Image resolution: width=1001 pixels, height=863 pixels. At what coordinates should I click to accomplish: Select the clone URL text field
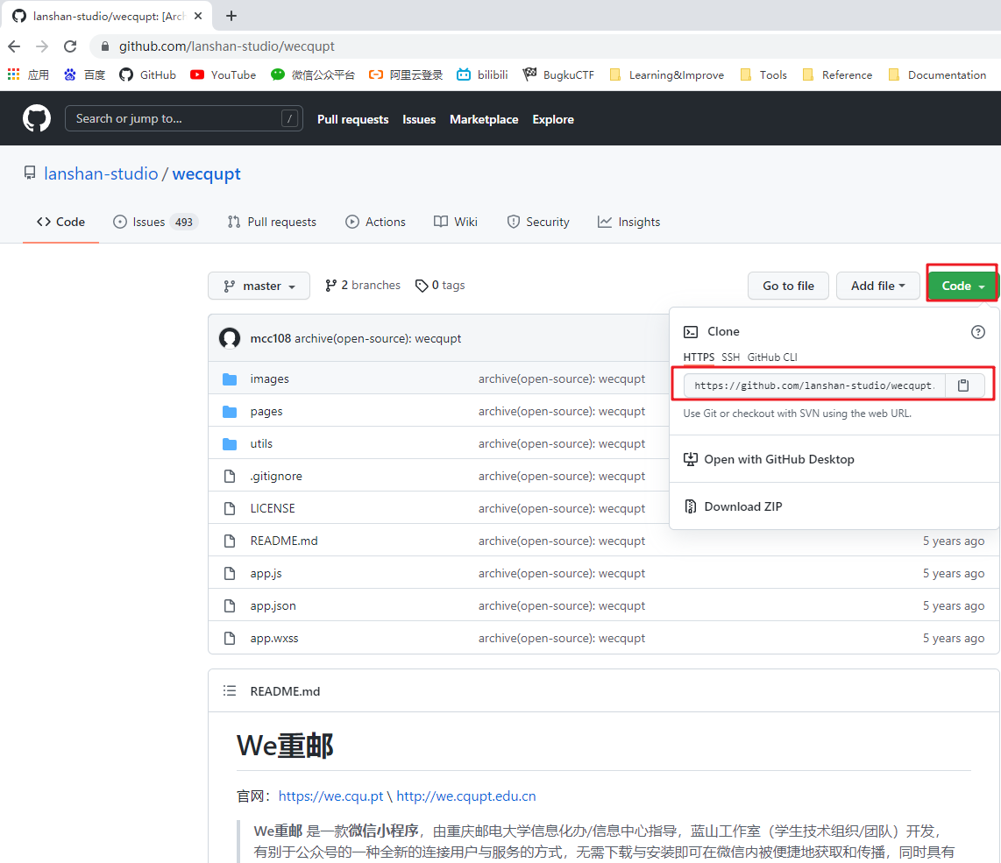[x=814, y=385]
